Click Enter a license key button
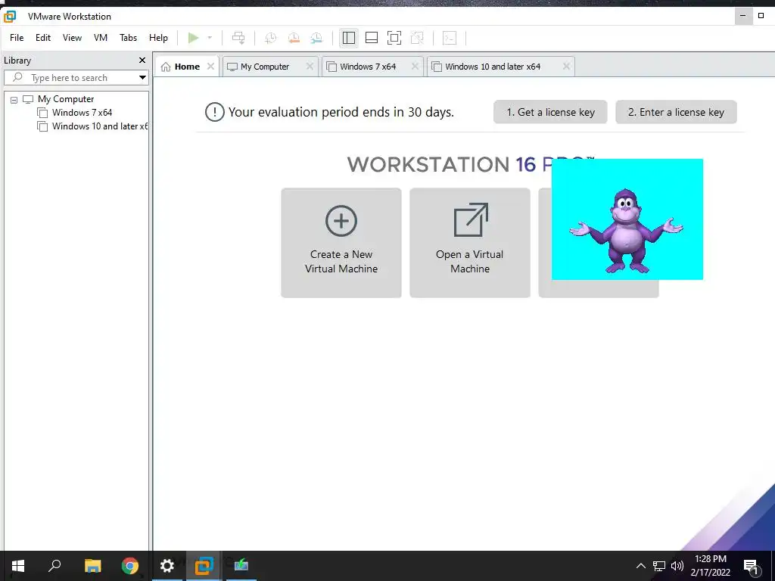This screenshot has width=775, height=581. 676,112
